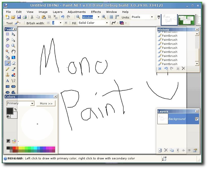This screenshot has width=208, height=169.
Task: Click the History rewind to first button
Action: 160,69
